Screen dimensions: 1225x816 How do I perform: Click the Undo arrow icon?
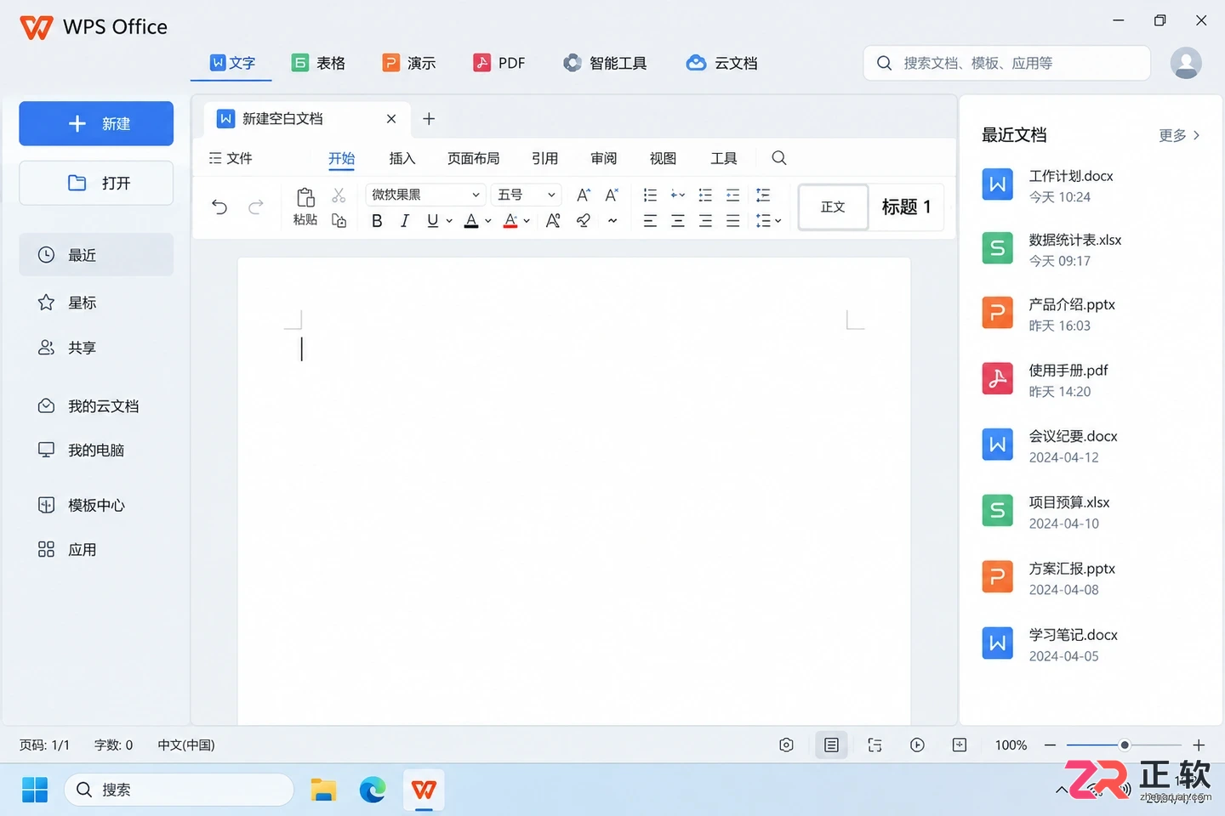click(219, 207)
